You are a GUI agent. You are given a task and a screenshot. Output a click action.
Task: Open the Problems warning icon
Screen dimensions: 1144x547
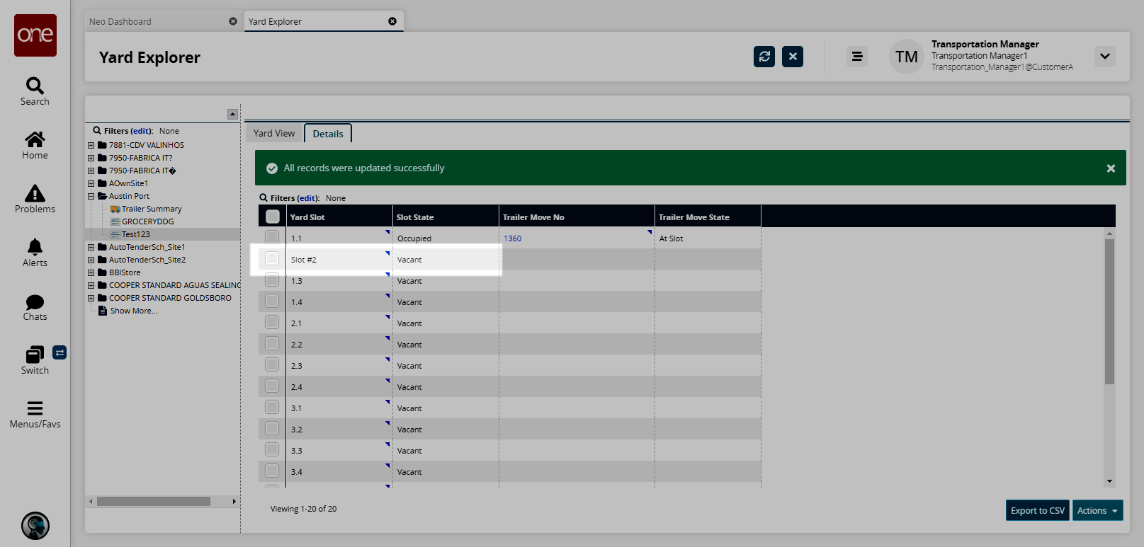click(x=35, y=194)
